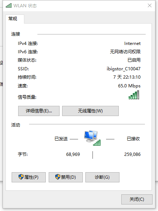This screenshot has width=158, height=211.
Task: Click the shield icon on 禁用(D) button
Action: click(x=58, y=177)
